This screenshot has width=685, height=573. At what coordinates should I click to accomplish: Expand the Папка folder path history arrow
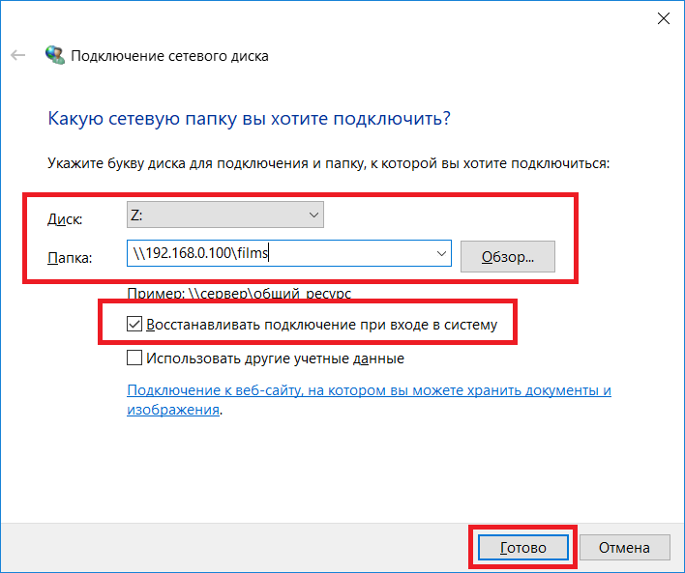[441, 253]
